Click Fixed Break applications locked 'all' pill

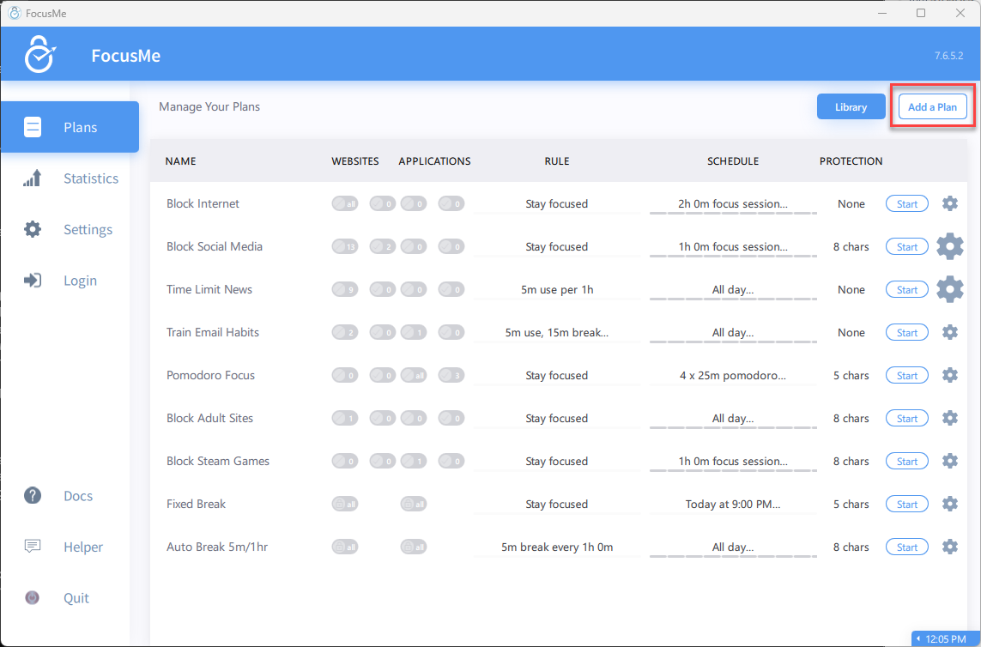coord(414,504)
